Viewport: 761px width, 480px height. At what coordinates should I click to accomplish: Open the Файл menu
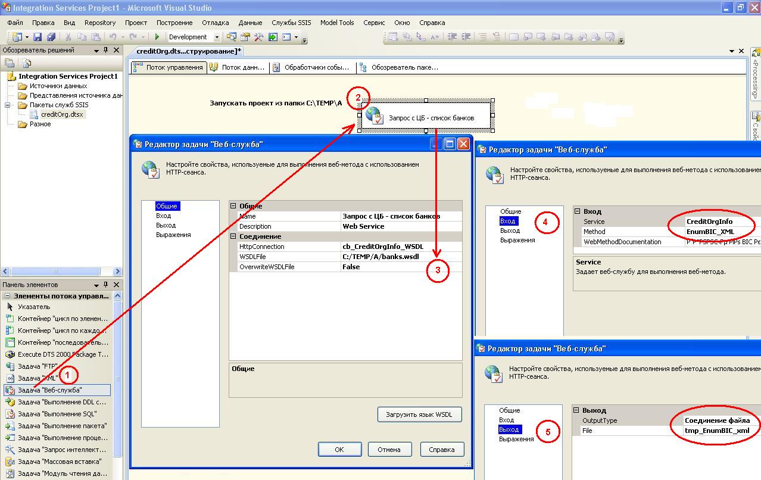tap(15, 23)
